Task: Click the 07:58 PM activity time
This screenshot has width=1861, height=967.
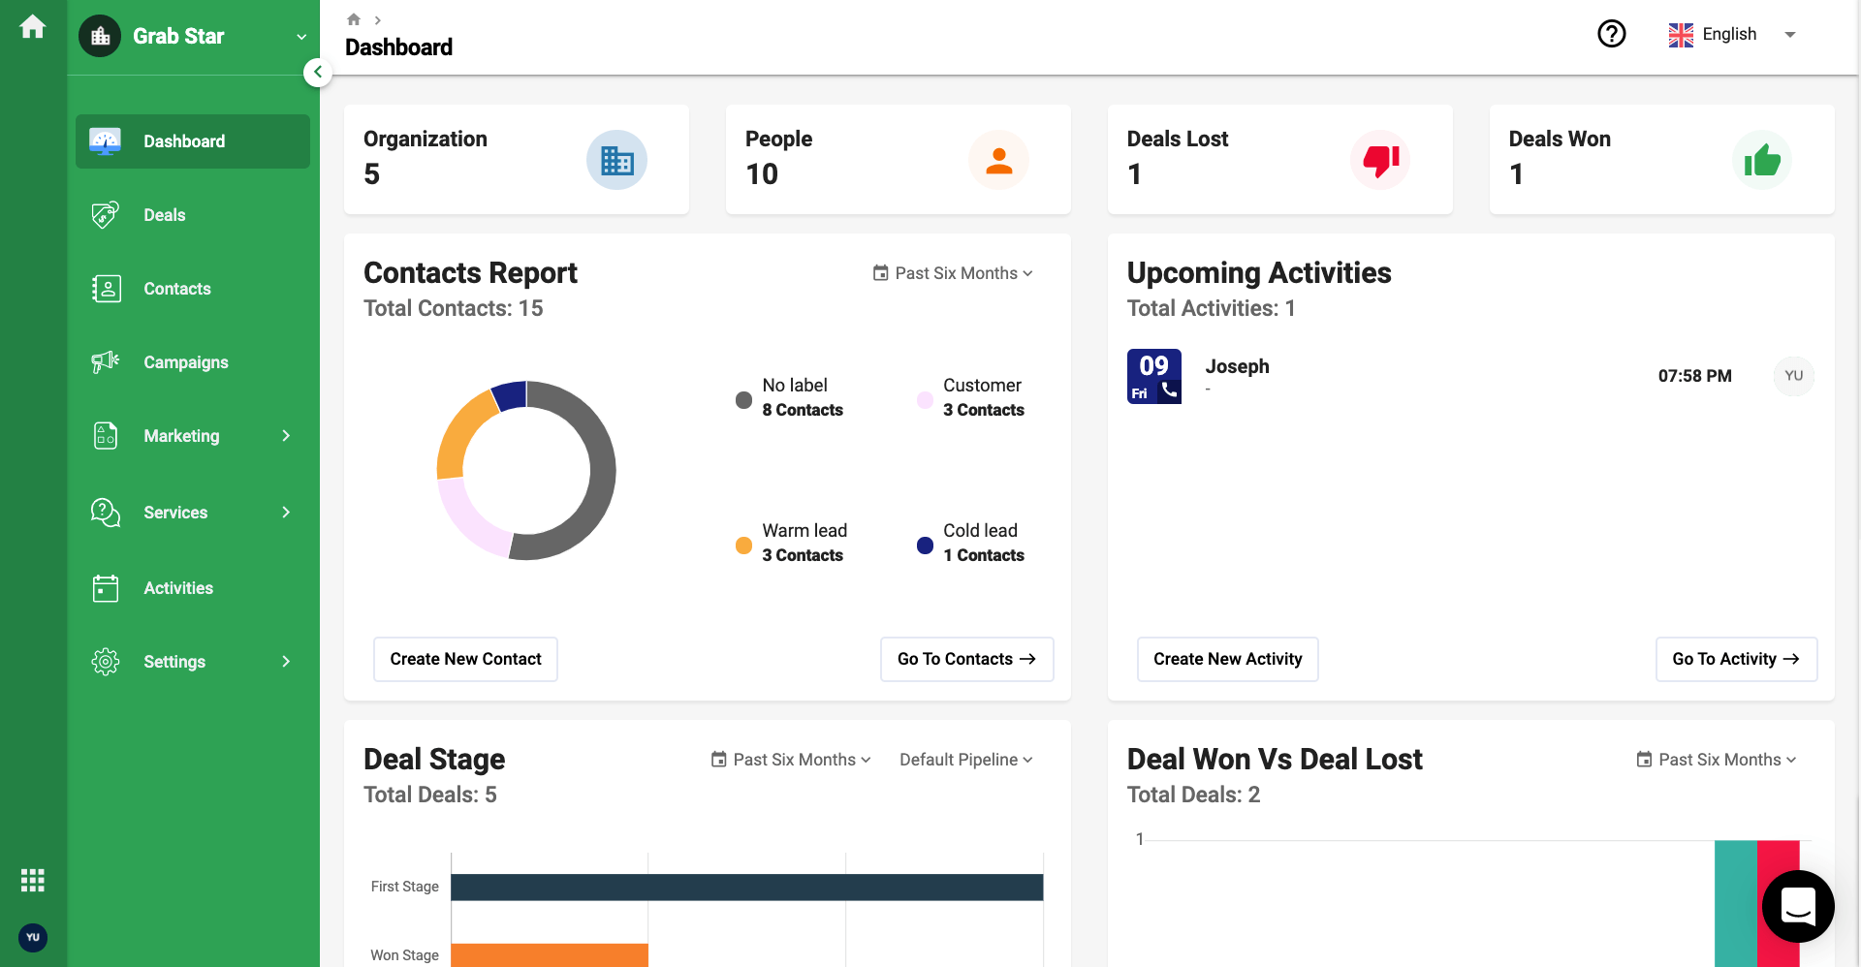Action: (x=1694, y=376)
